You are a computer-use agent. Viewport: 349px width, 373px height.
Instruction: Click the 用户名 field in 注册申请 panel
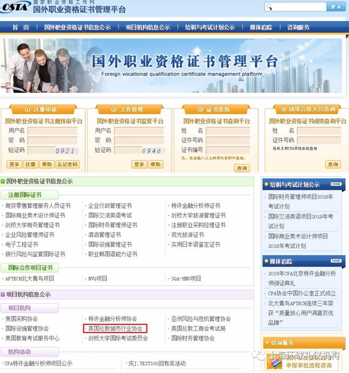click(x=53, y=131)
